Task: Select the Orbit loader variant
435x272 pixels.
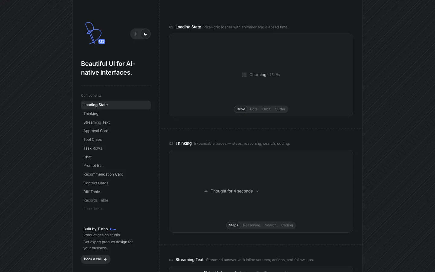Action: coord(266,109)
